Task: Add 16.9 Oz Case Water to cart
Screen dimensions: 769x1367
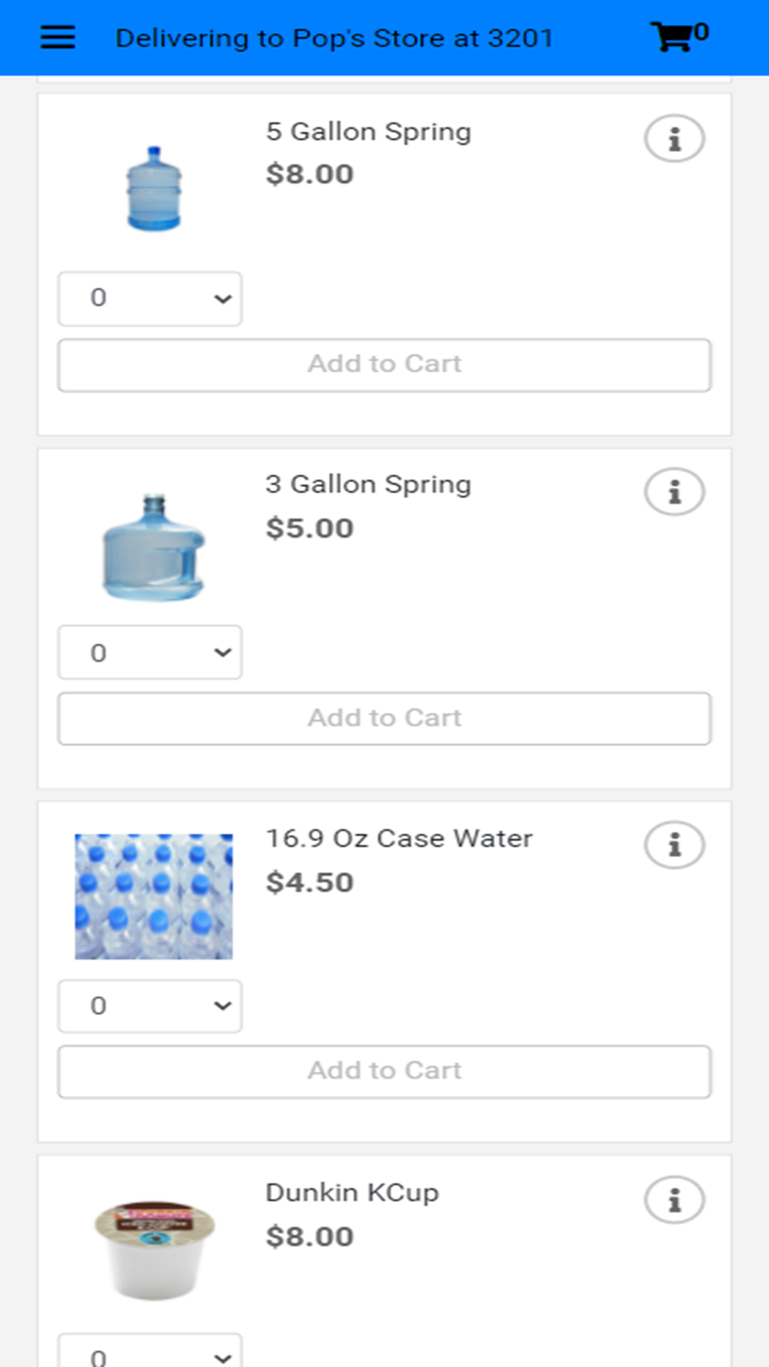Action: pyautogui.click(x=384, y=1072)
